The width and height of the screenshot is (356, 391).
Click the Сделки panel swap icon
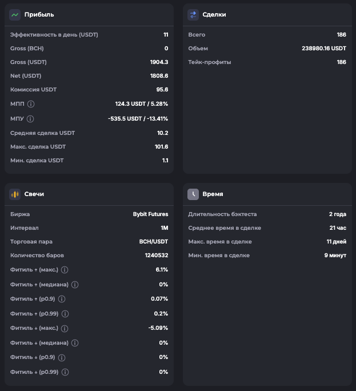pyautogui.click(x=193, y=14)
